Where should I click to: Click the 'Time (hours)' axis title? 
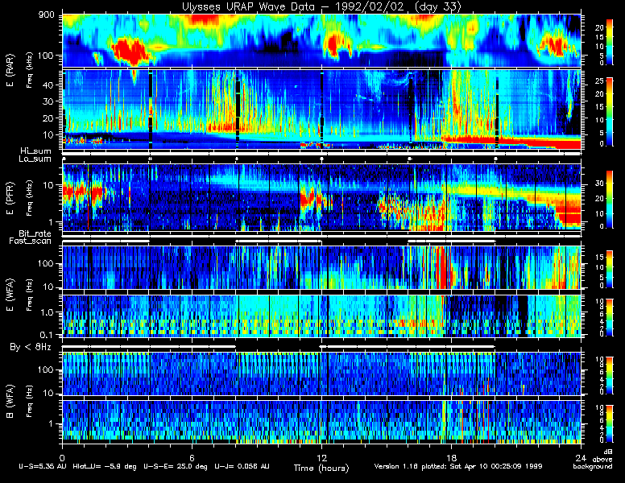(x=321, y=468)
